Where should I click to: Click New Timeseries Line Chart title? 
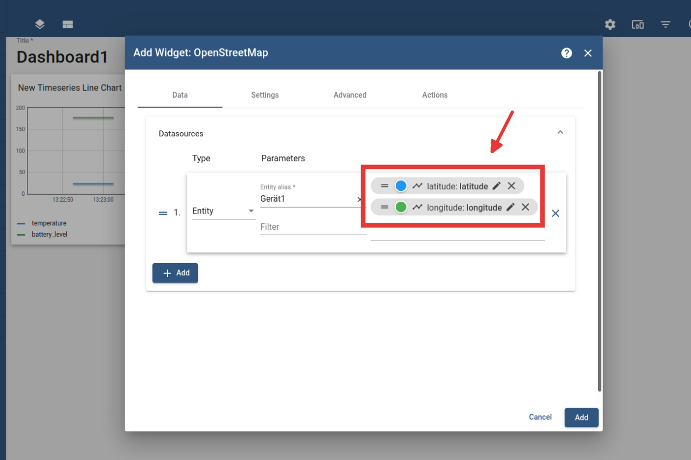point(70,87)
